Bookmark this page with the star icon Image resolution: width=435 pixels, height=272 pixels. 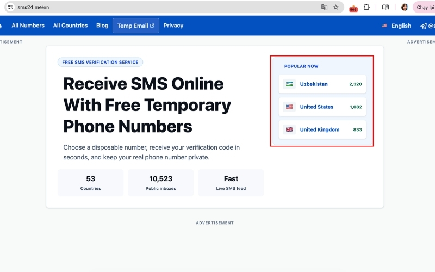point(335,7)
